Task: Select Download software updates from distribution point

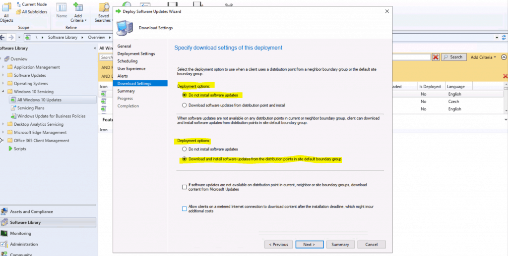Action: pos(185,105)
